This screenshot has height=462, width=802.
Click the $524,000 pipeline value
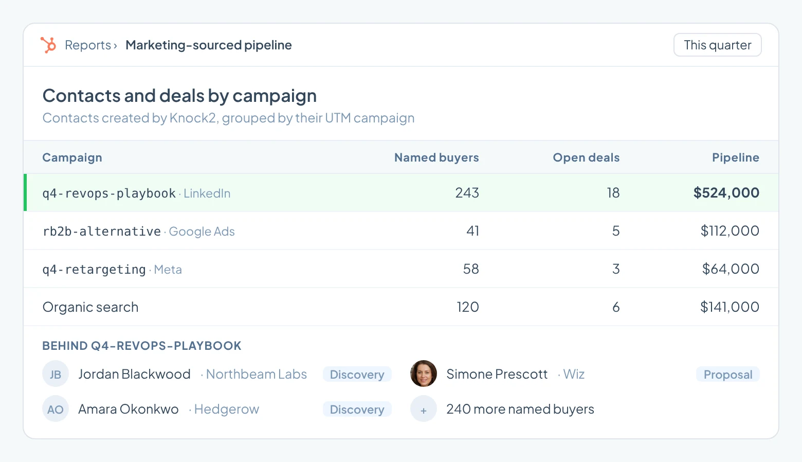point(726,193)
